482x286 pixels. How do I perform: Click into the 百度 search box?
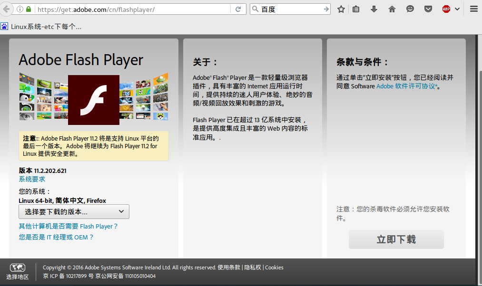click(x=291, y=9)
